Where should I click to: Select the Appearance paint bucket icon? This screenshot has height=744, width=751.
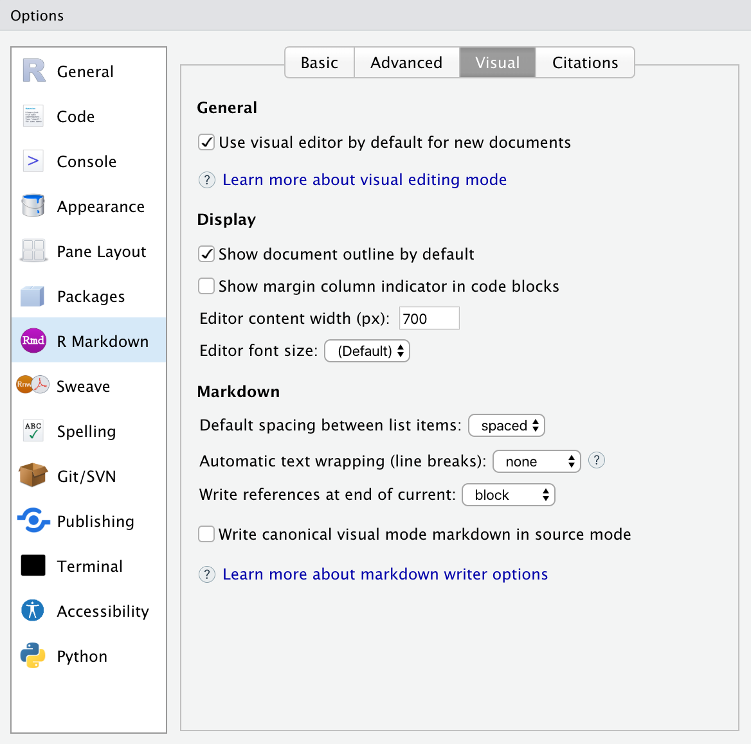click(x=33, y=206)
